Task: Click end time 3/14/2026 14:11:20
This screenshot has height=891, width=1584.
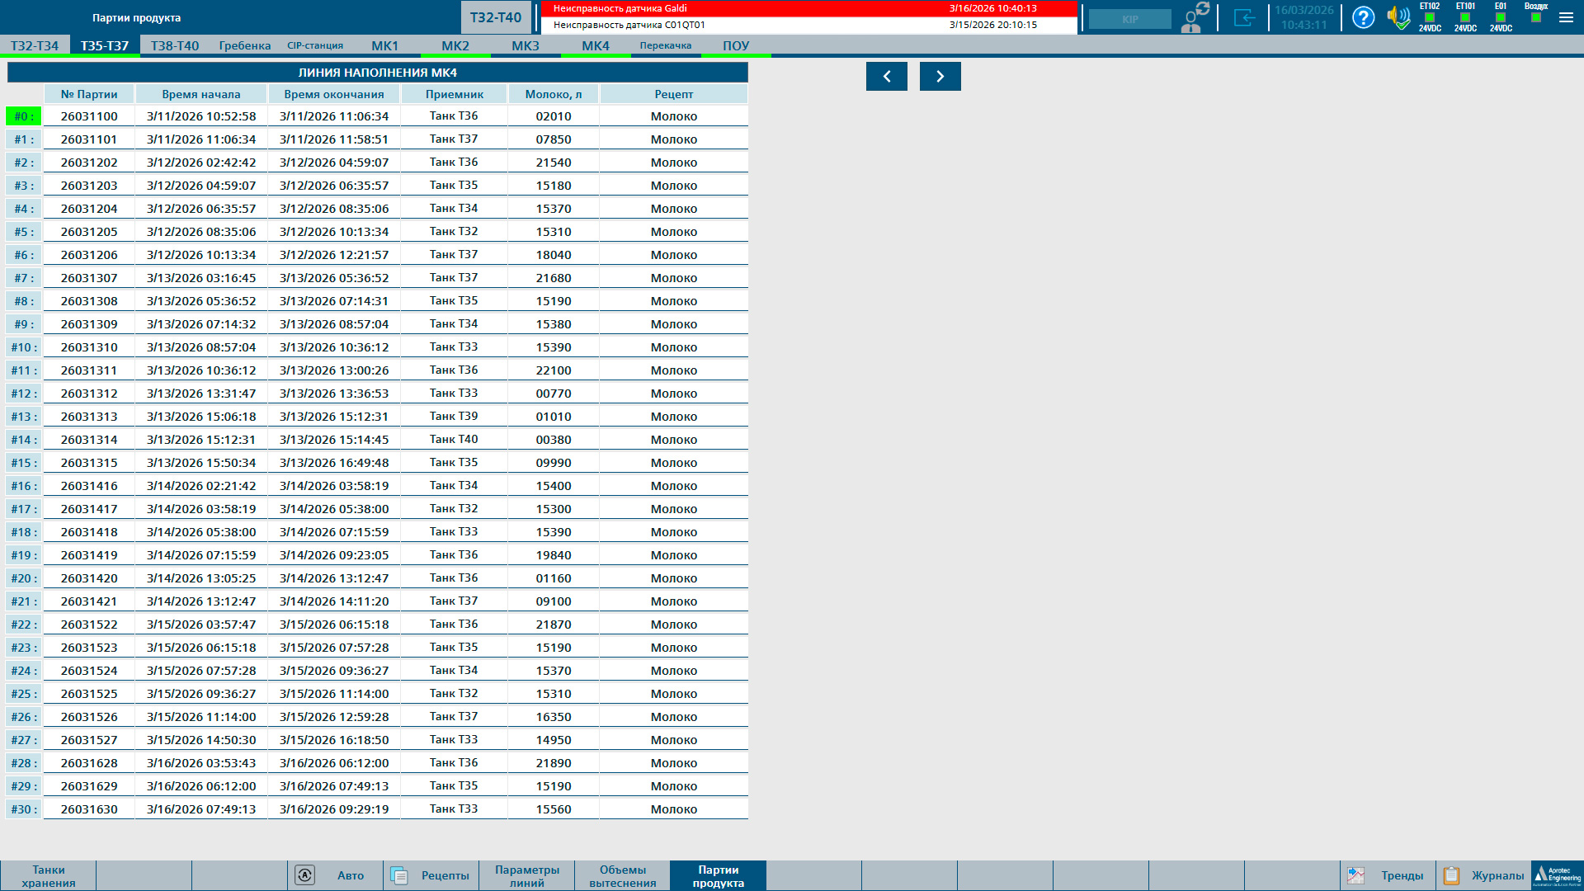Action: click(x=334, y=601)
